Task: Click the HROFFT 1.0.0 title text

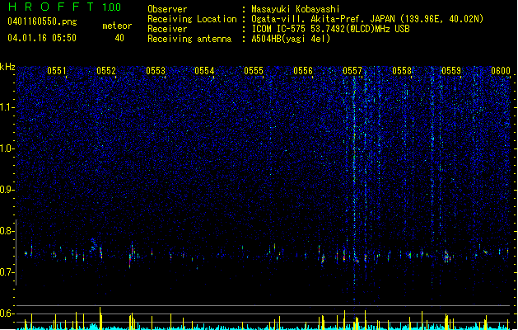Action: pyautogui.click(x=64, y=7)
